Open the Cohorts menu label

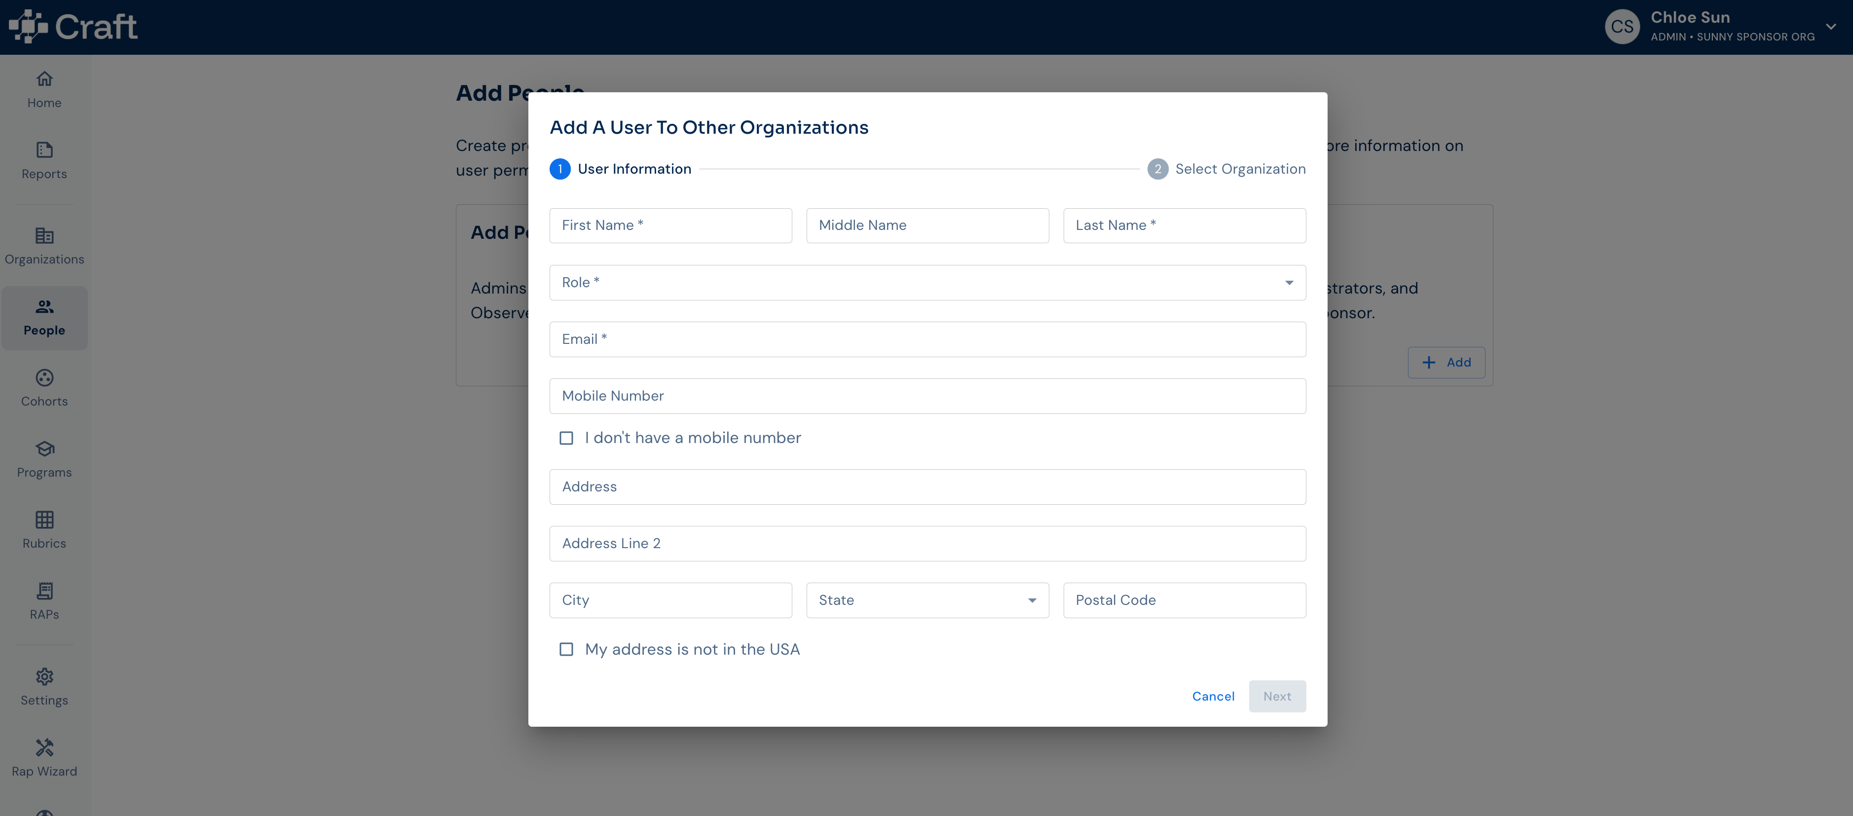pyautogui.click(x=44, y=402)
